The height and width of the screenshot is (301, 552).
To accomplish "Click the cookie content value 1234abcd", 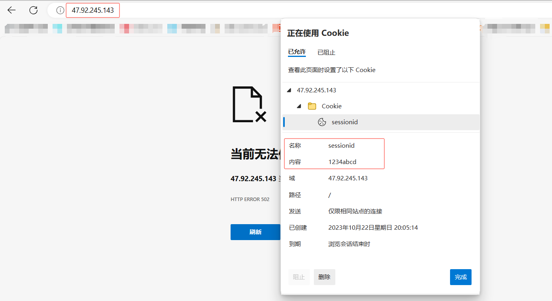I will tap(343, 162).
